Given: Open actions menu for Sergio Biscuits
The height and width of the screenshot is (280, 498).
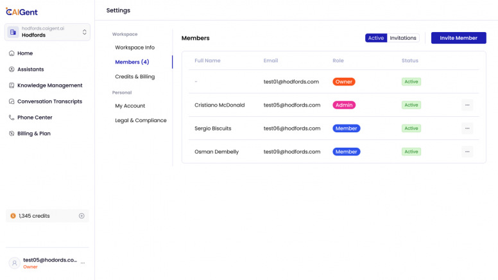Looking at the screenshot, I should click(467, 128).
